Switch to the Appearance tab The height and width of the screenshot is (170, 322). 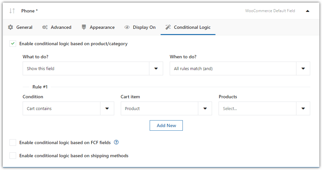point(98,27)
